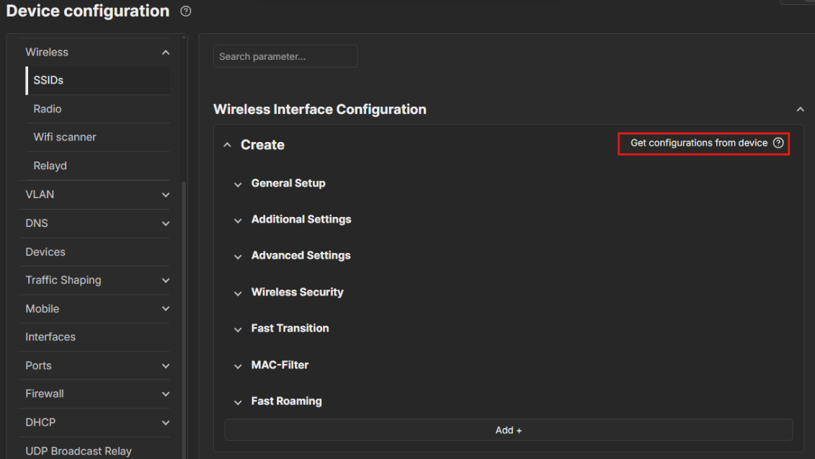Expand MAC-Filter section

(x=238, y=366)
